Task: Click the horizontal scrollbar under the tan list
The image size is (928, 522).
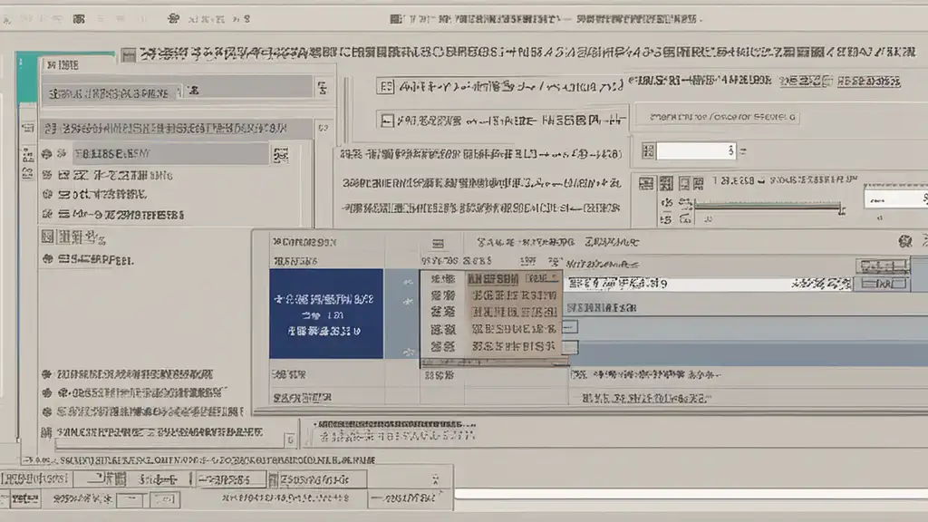Action: pos(494,362)
